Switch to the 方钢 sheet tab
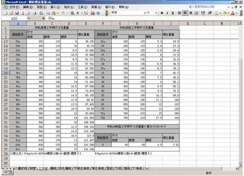244x176 pixels. (x=119, y=169)
